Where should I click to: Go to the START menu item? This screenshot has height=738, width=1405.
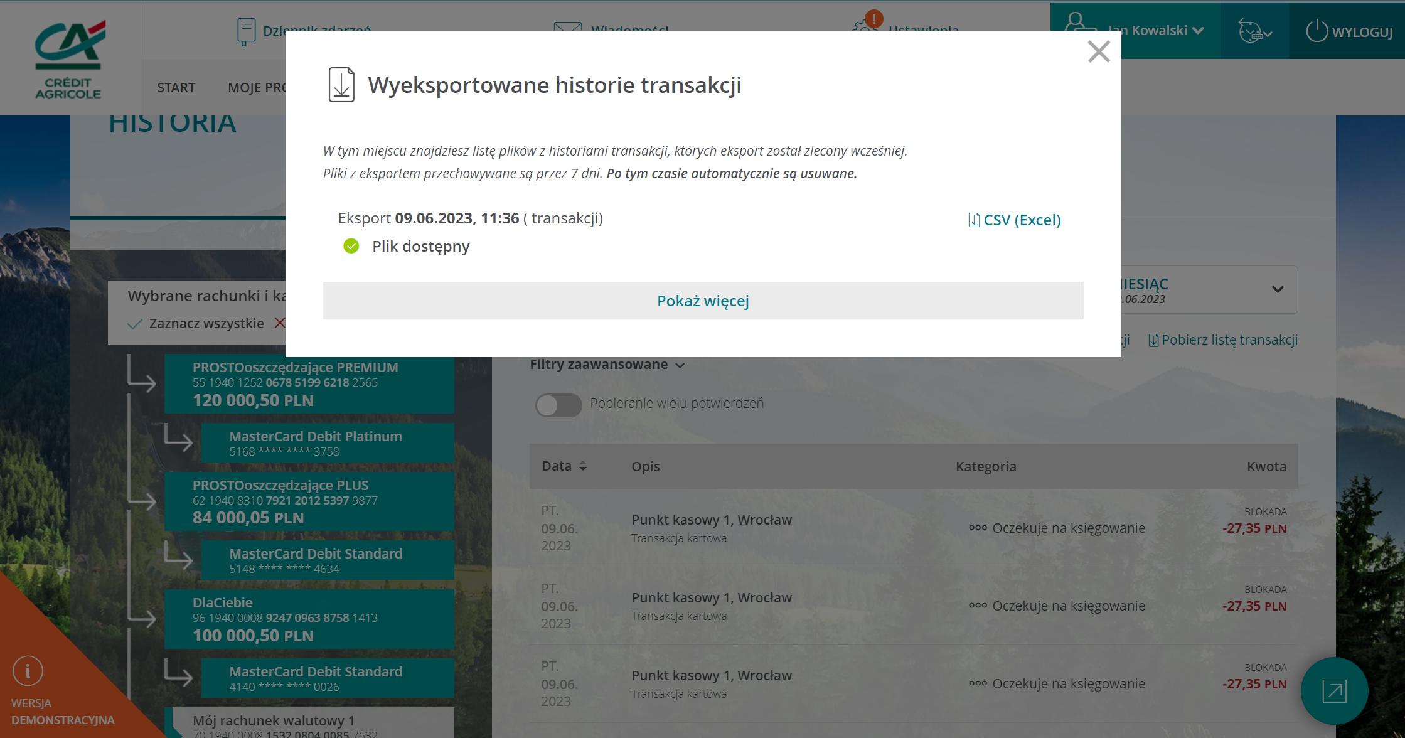[176, 88]
